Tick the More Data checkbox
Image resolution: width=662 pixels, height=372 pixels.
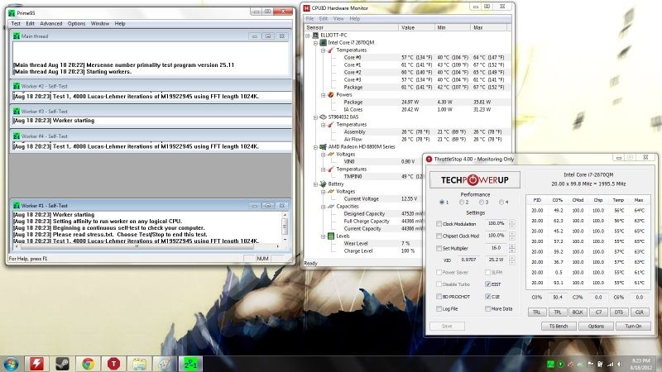click(487, 308)
